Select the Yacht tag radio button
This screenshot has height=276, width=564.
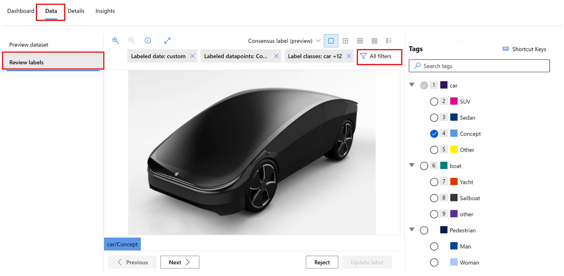tap(434, 182)
